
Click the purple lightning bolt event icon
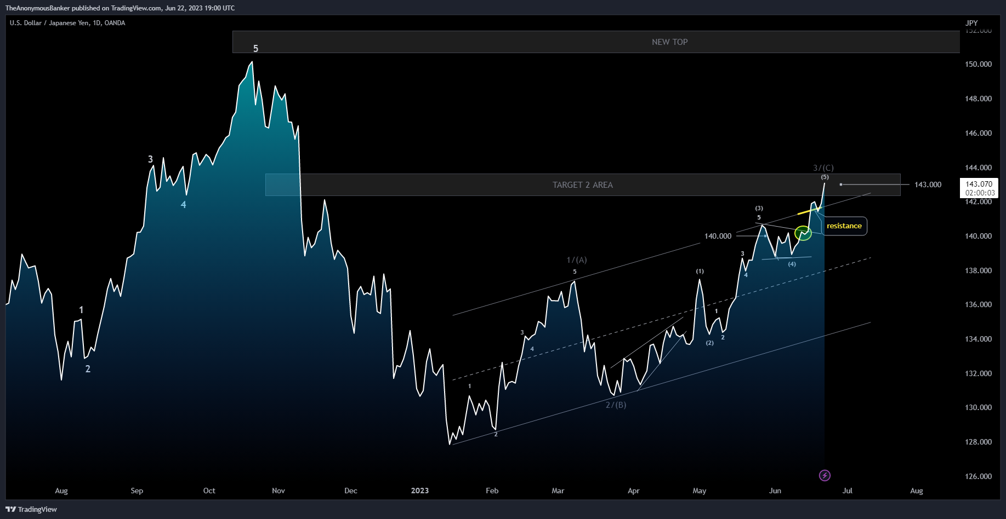825,475
